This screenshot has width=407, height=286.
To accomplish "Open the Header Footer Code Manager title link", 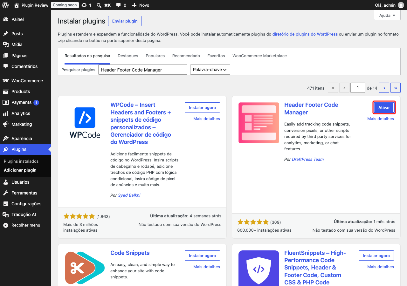I will 311,109.
